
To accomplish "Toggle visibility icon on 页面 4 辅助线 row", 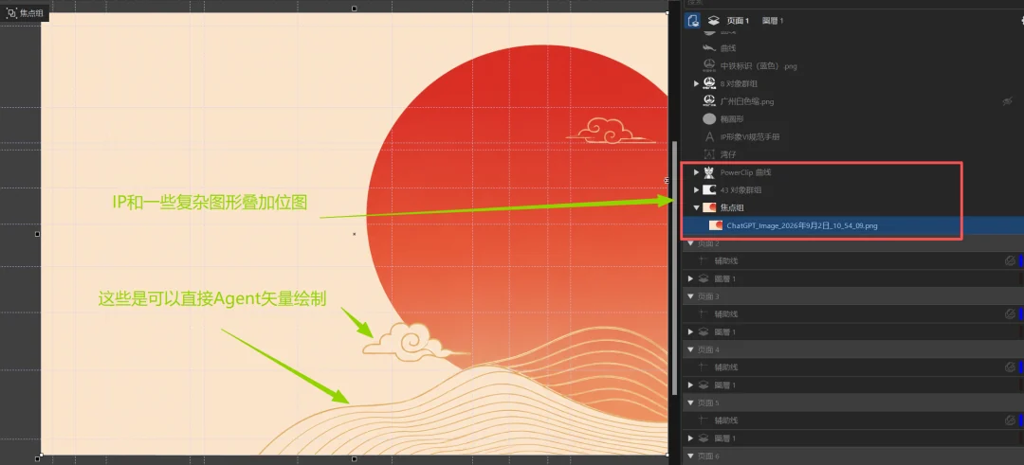I will tap(1010, 367).
